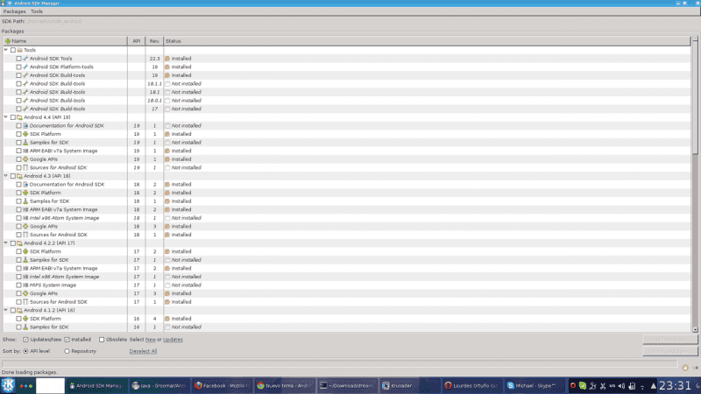Click the API 19 ARM EABI v7a System Image icon
The image size is (701, 394).
(x=25, y=151)
